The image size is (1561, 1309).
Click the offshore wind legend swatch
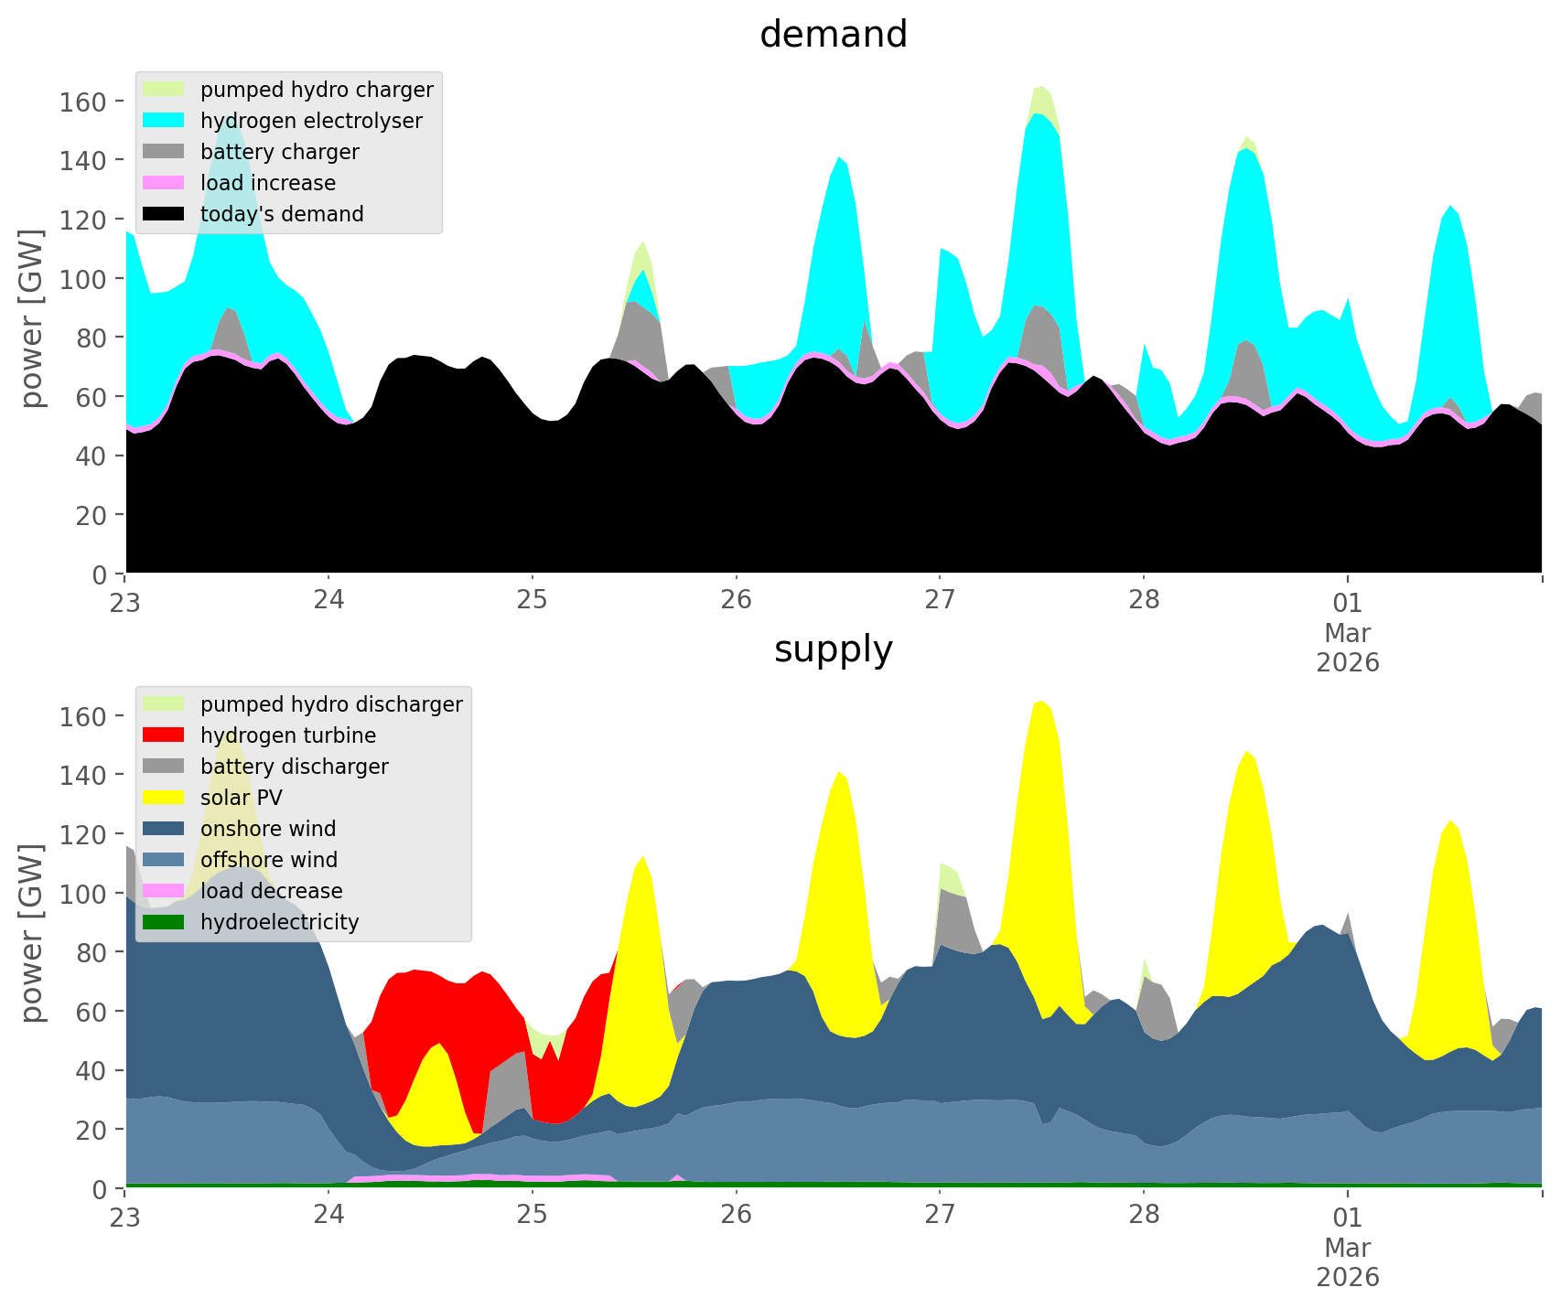point(165,860)
